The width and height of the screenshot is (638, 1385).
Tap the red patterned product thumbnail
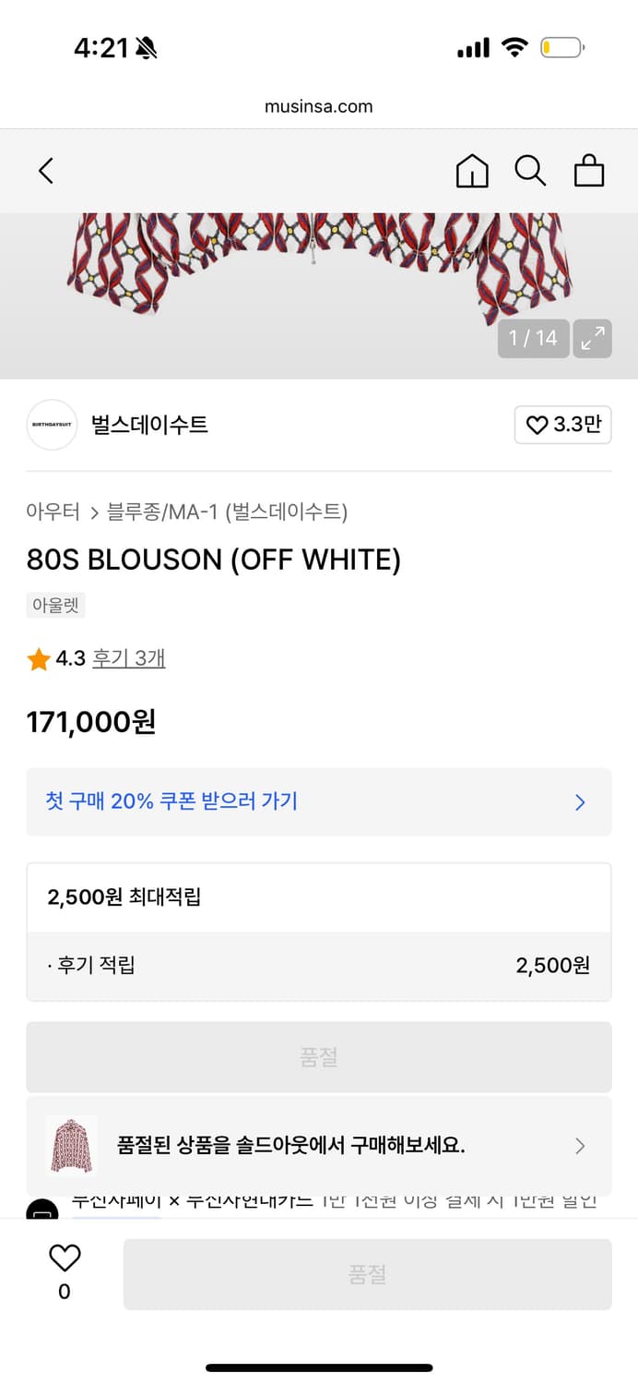[x=72, y=1146]
